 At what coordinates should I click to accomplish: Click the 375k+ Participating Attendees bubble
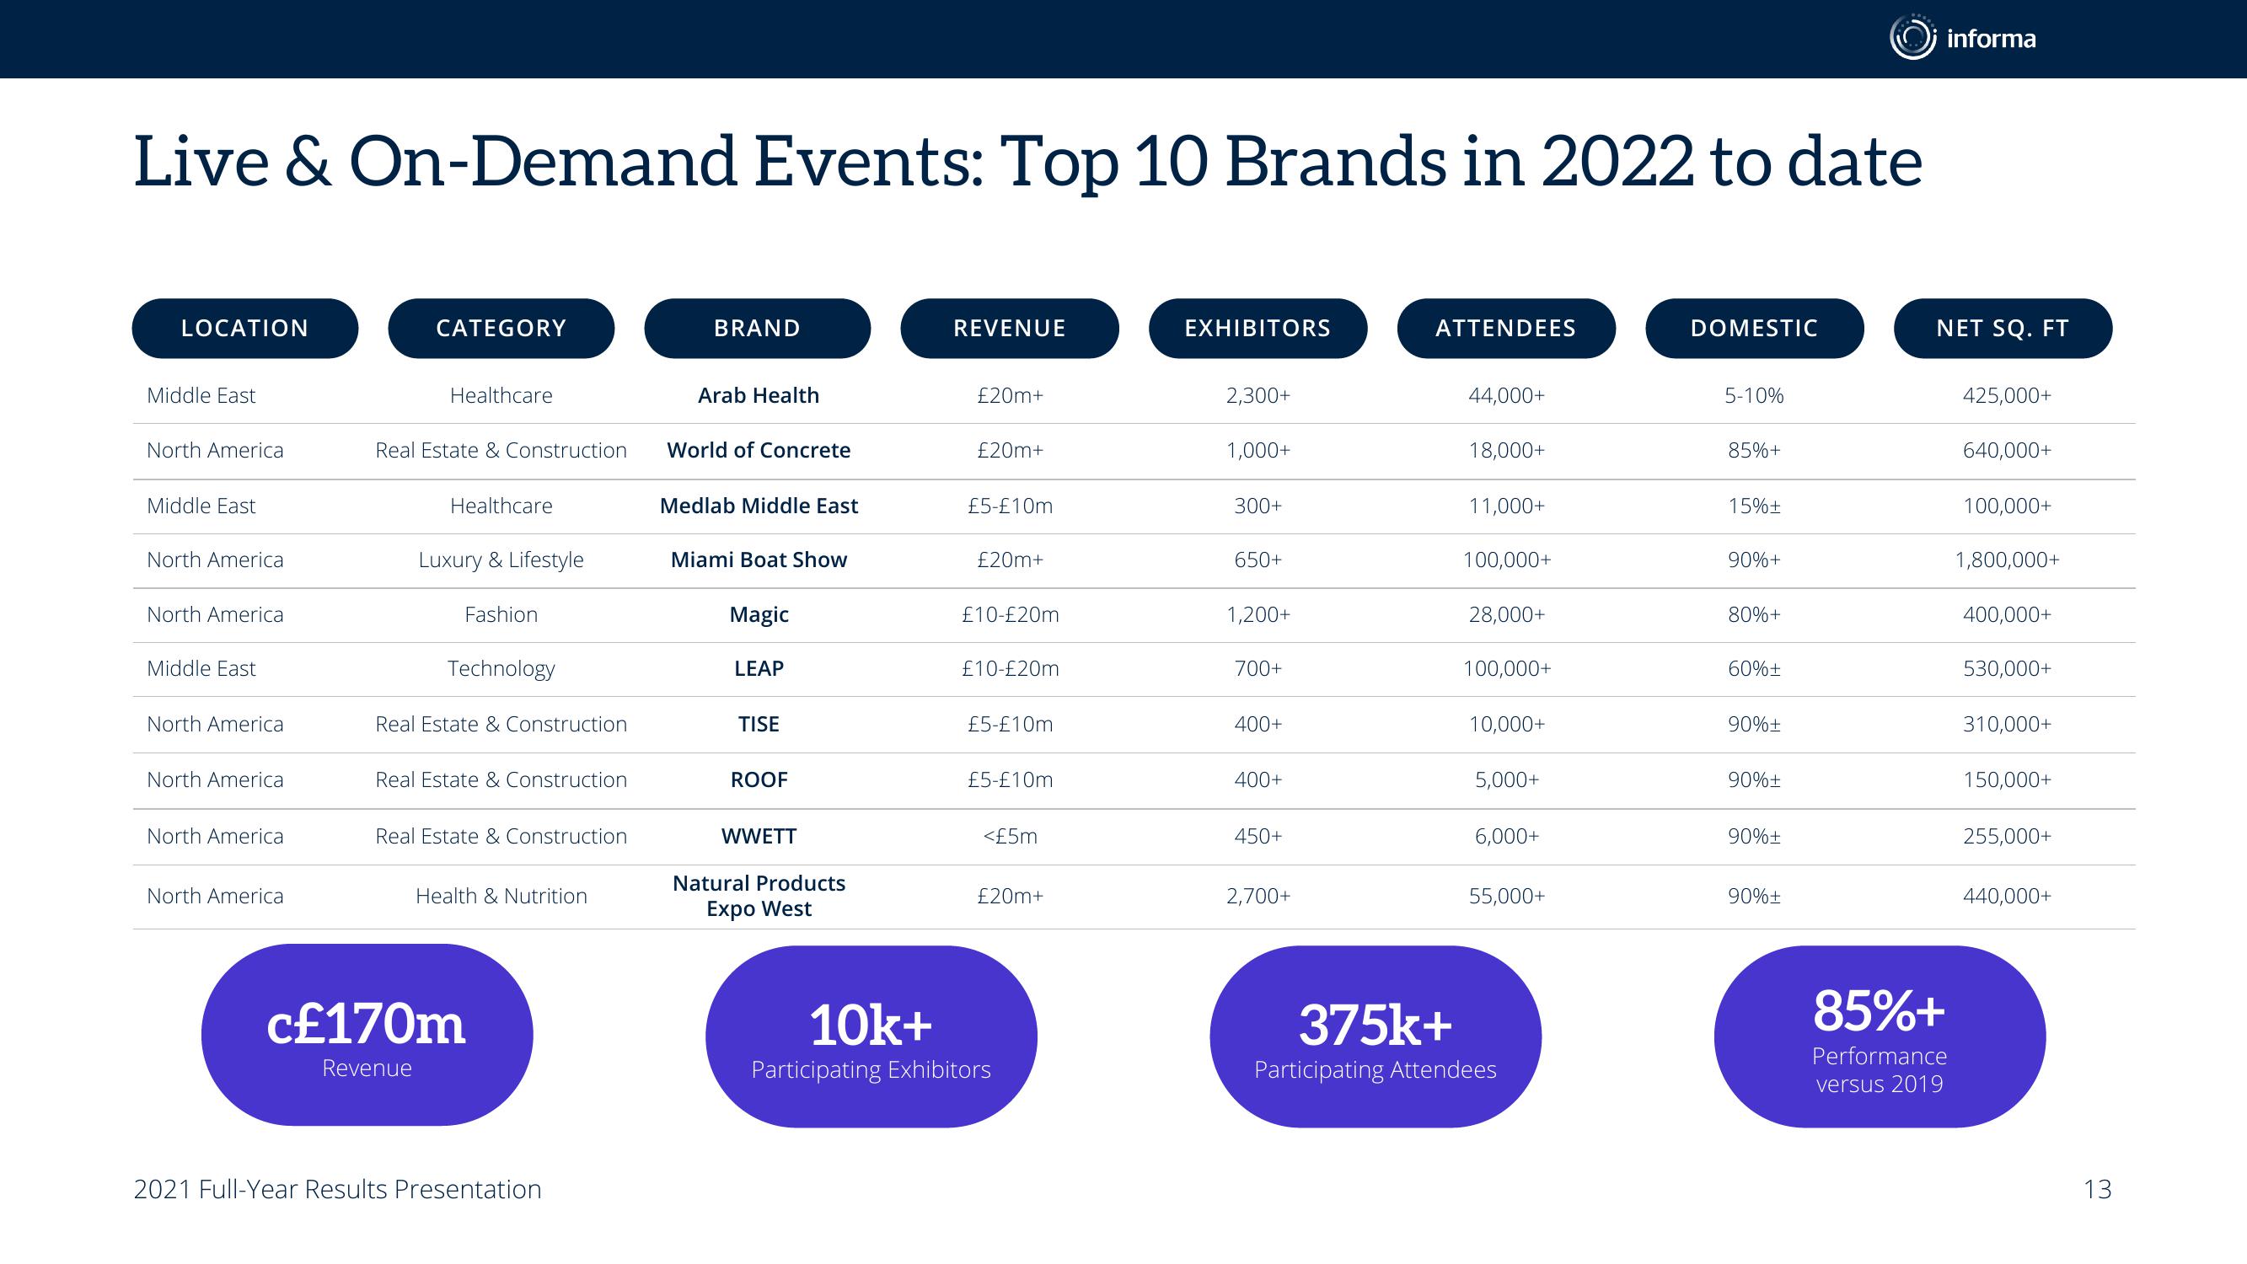point(1376,1036)
